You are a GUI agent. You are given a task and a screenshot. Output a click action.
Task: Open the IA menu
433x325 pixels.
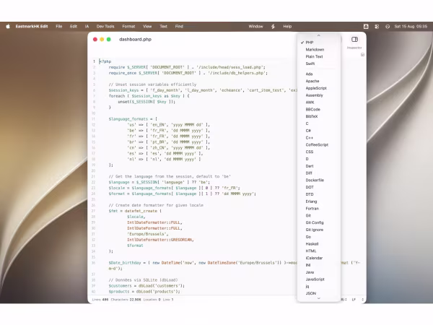[87, 27]
